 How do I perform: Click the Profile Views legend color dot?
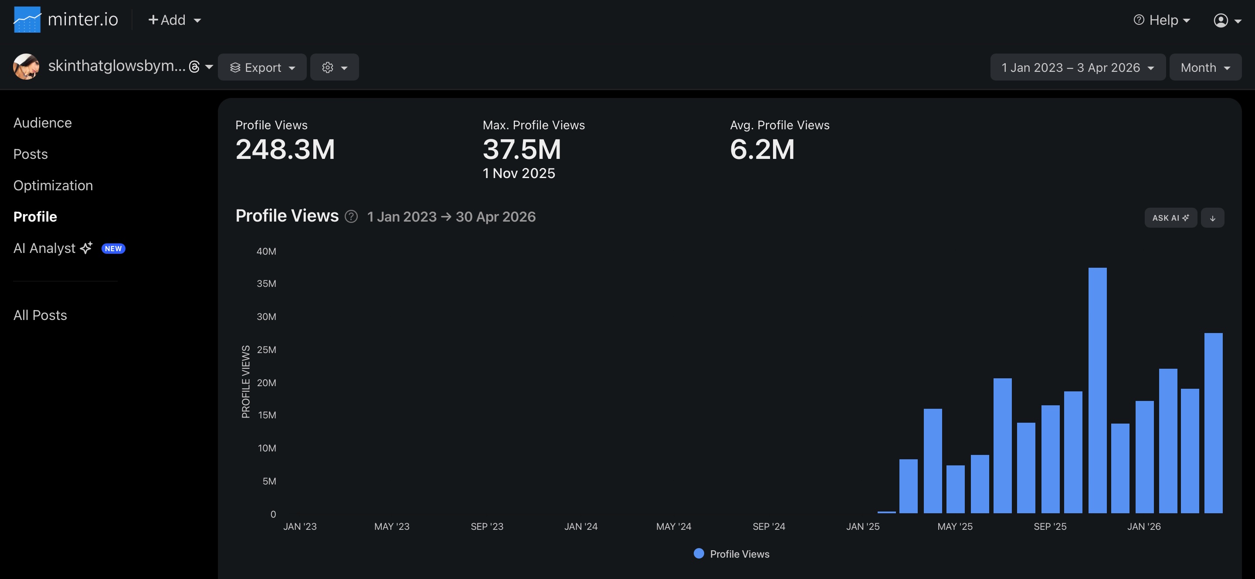click(x=699, y=553)
